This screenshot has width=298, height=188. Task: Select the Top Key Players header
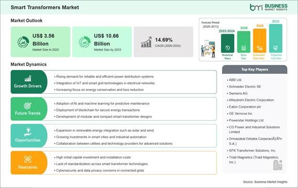click(255, 69)
